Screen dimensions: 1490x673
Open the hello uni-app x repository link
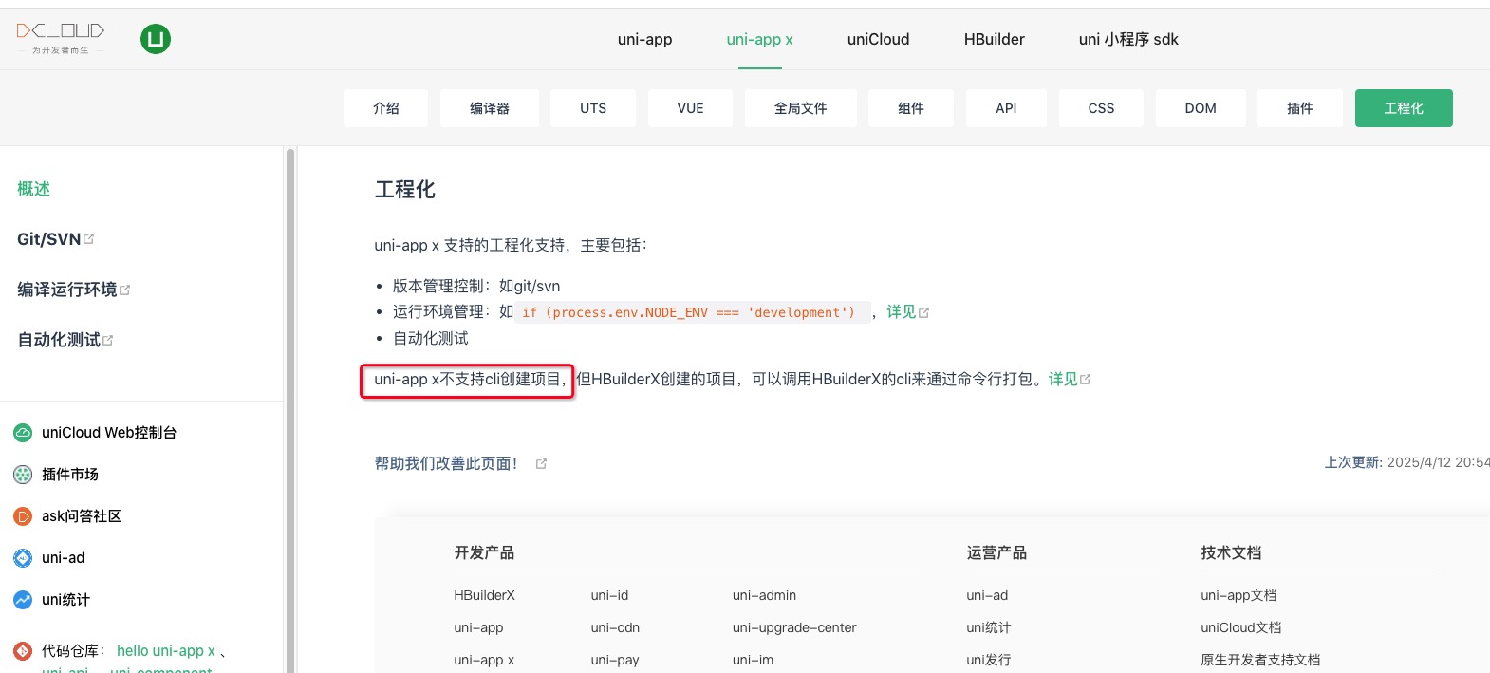click(x=165, y=651)
